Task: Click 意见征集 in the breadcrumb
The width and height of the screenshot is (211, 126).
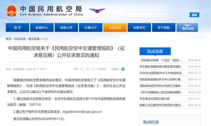Action: 34,39
